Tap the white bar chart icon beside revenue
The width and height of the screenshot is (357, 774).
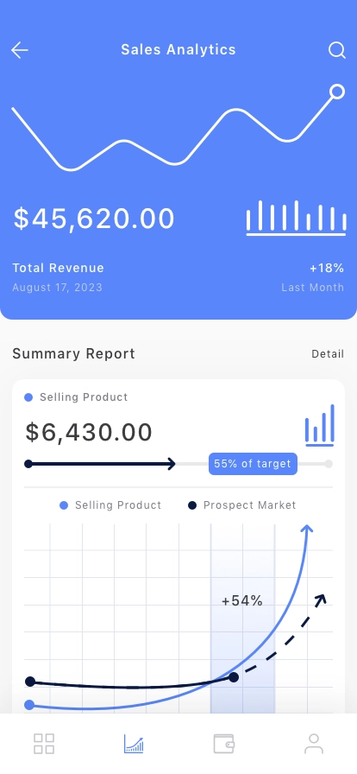click(x=297, y=218)
